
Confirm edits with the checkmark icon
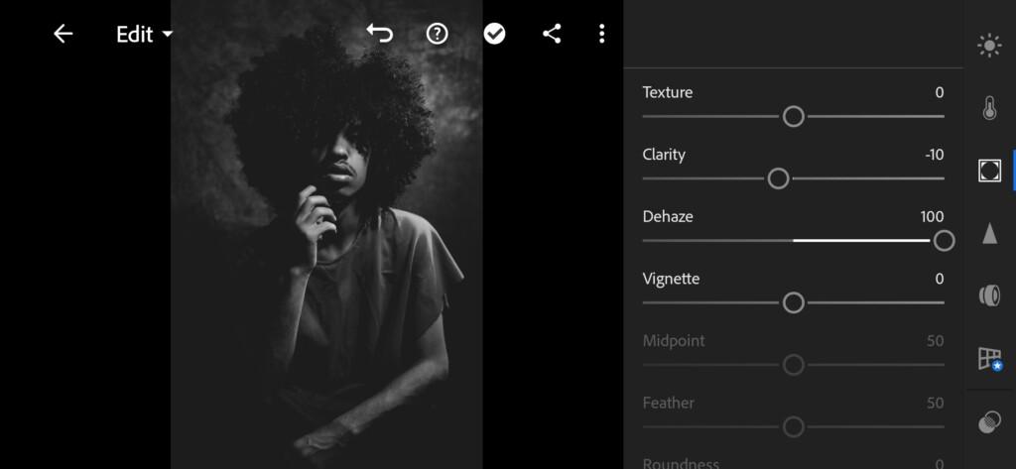(x=494, y=34)
